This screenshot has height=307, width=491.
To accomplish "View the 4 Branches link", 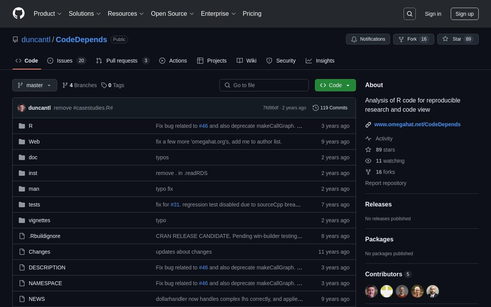I will 79,85.
